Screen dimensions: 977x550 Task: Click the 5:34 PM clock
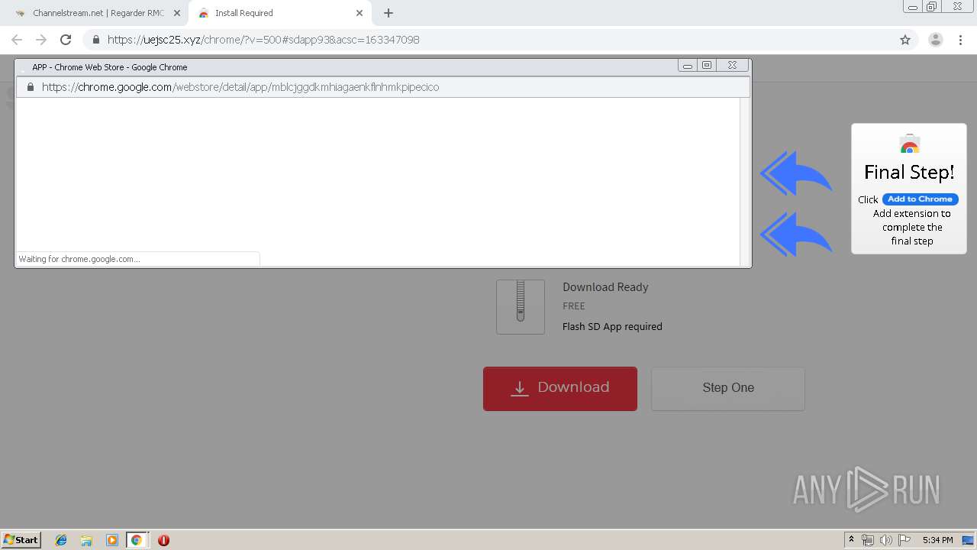[x=937, y=540]
